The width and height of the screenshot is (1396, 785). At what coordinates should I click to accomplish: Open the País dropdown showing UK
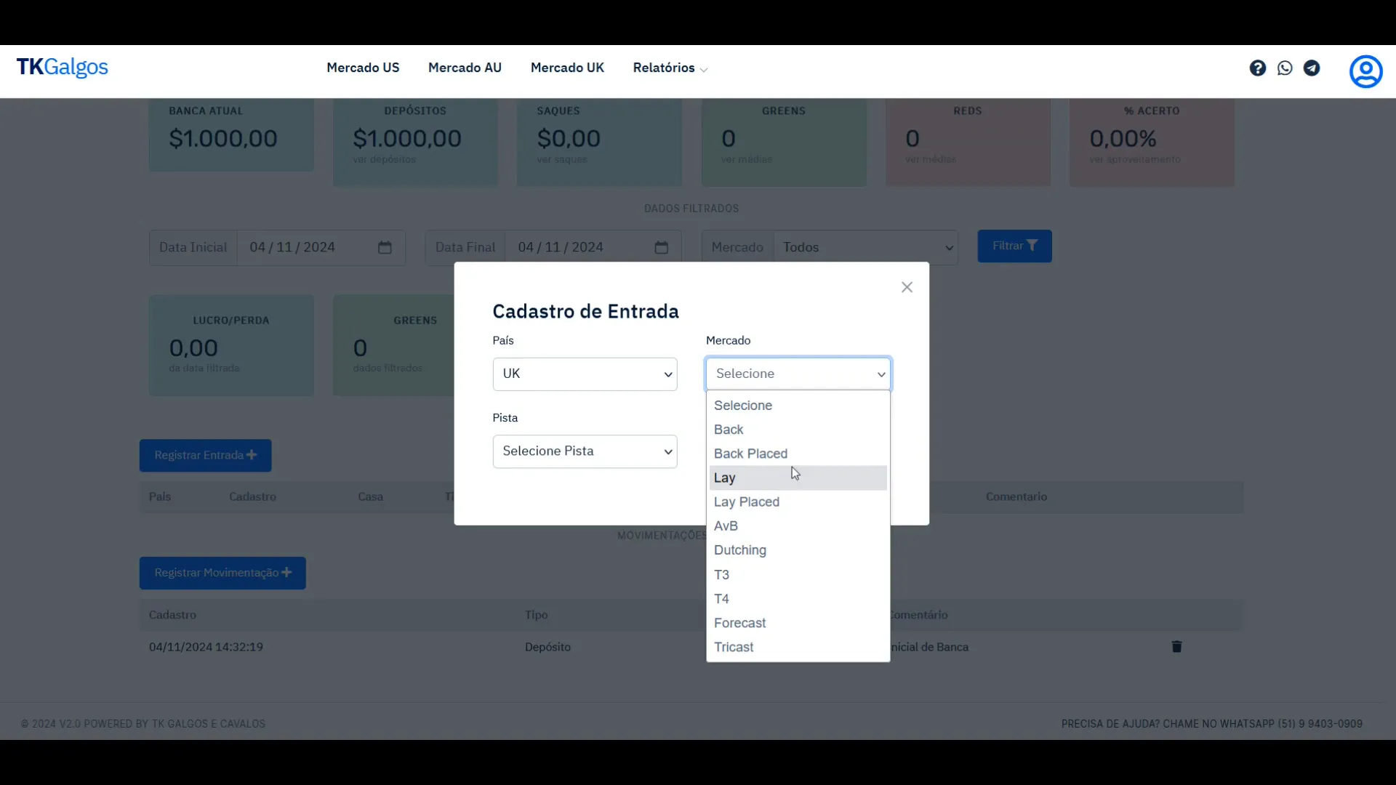point(585,374)
